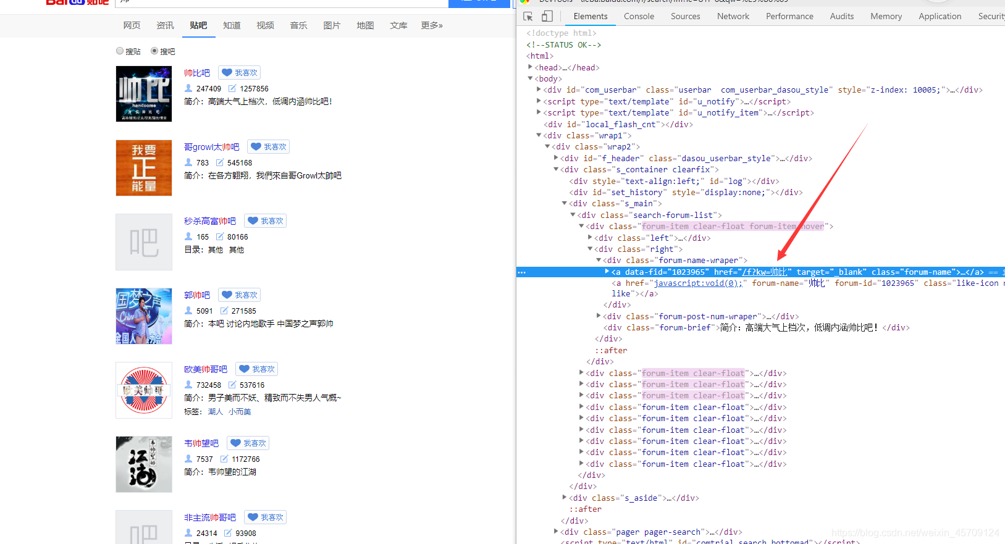Open the 图片 navigation link
Image resolution: width=1005 pixels, height=544 pixels.
pyautogui.click(x=332, y=25)
